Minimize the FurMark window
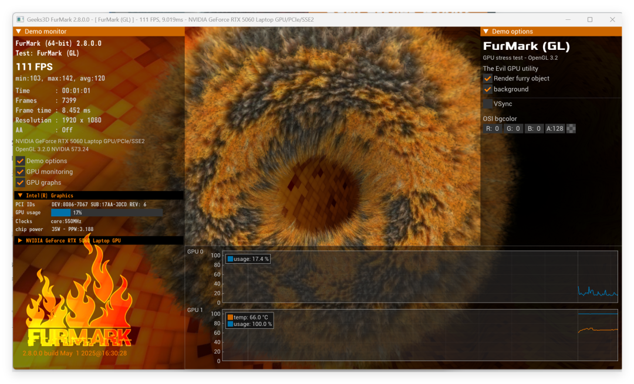 [568, 19]
